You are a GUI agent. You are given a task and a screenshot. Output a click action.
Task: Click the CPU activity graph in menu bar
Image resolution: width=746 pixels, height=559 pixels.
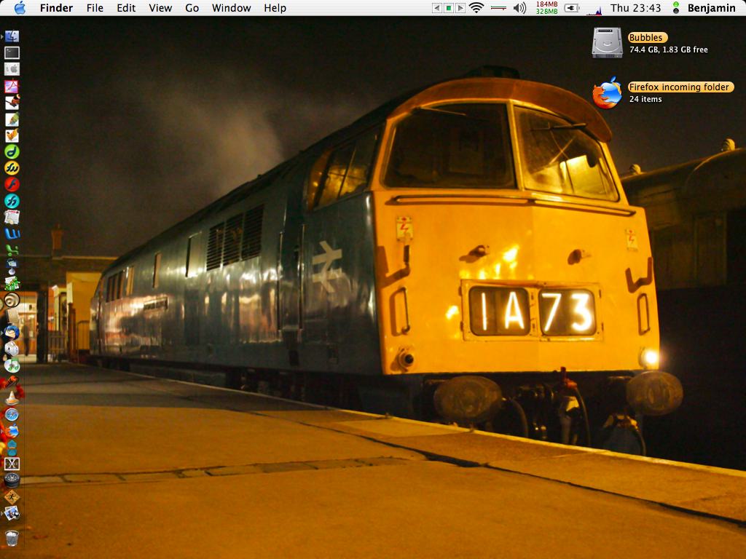(x=594, y=9)
